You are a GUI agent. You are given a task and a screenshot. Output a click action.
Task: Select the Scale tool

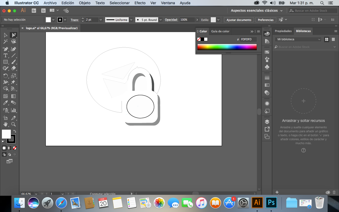14,76
